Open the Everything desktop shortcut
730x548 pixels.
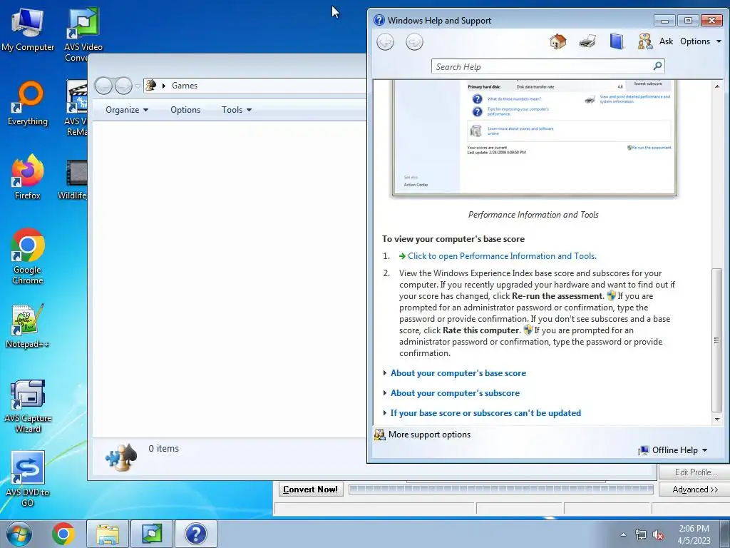28,103
